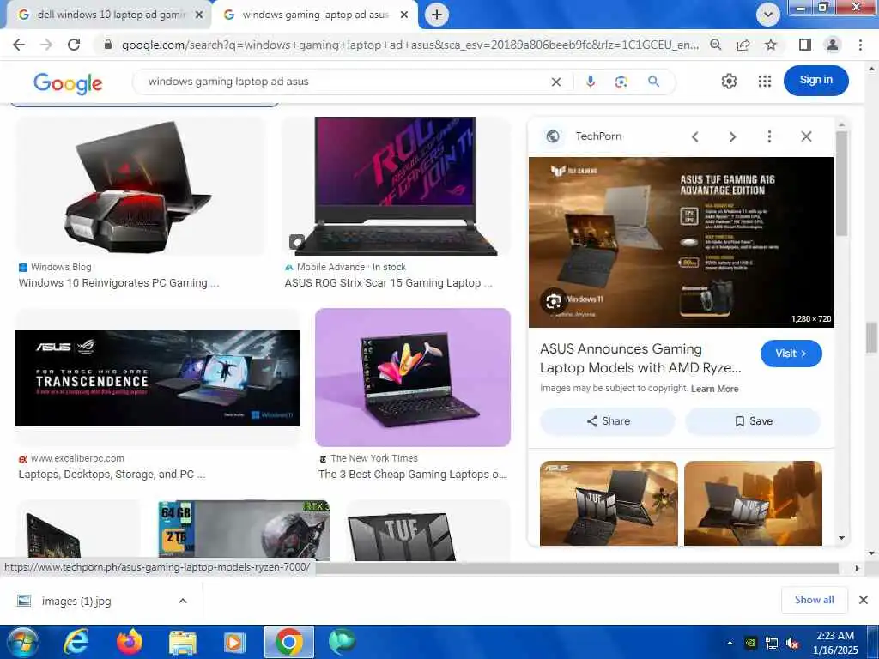Switch to the 'dell windows 10 laptop ad' tab

[110, 15]
